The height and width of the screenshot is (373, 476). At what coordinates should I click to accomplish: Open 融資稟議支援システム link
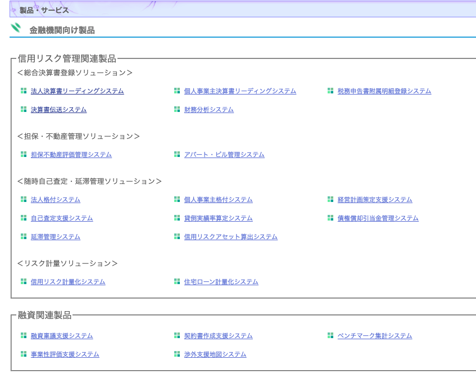(x=62, y=336)
